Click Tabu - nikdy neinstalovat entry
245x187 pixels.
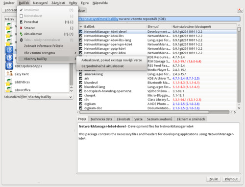coord(48,40)
